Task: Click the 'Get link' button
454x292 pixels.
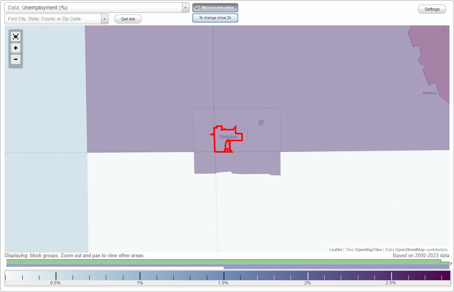Action: tap(127, 19)
